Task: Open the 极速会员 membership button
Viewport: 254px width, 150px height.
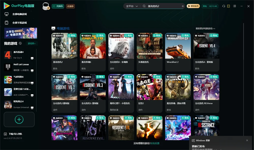Action: pyautogui.click(x=193, y=6)
